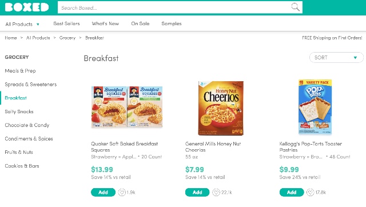
Task: Add Pop-Tarts Toaster Pastries to cart
Action: click(x=292, y=192)
